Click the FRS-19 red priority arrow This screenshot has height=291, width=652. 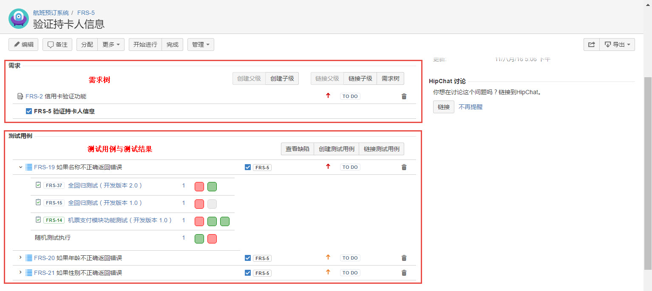coord(328,167)
